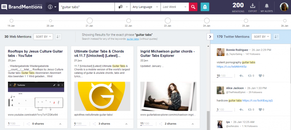Viewport: 291px width, 130px height.
Task: Click Bonnie Rodriguez's avatar
Action: (221, 52)
